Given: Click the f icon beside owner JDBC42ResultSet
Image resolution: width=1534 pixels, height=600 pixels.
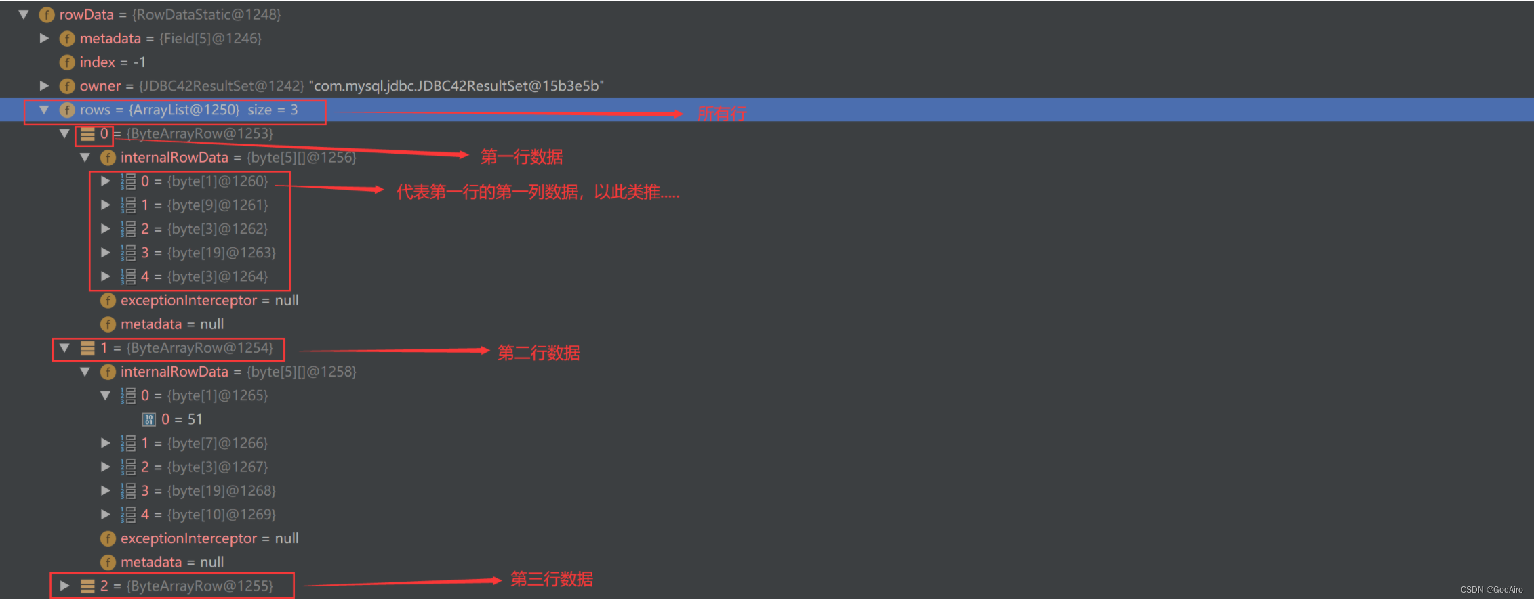Looking at the screenshot, I should click(x=67, y=86).
